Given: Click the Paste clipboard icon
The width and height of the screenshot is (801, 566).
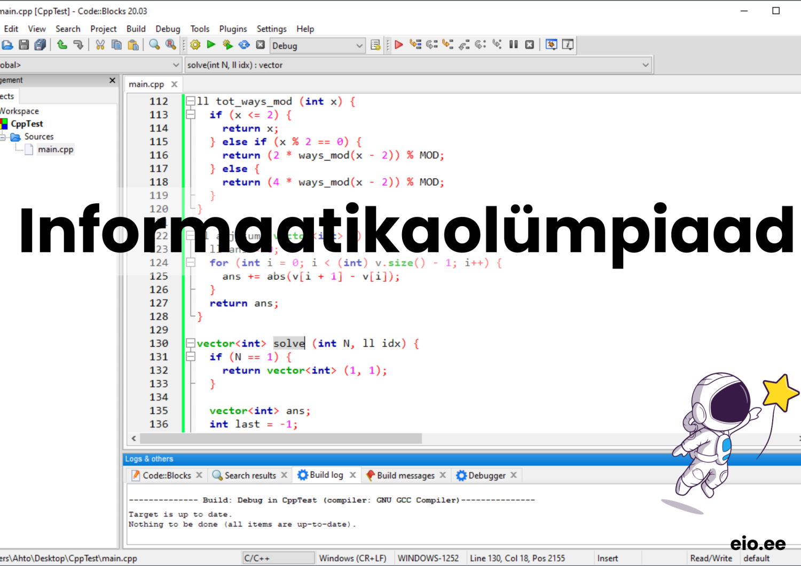Looking at the screenshot, I should point(133,45).
